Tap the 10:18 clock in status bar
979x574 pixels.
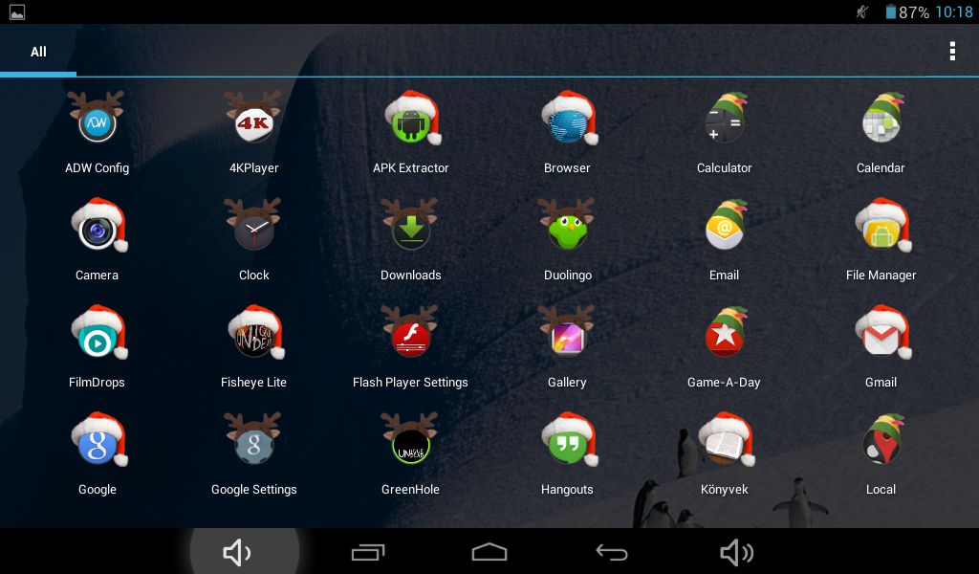(954, 11)
